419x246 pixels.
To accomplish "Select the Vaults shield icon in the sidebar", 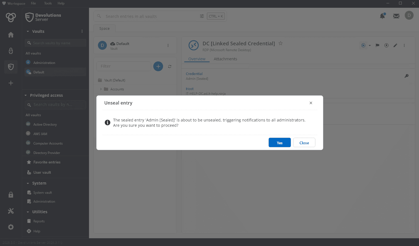I will click(11, 67).
